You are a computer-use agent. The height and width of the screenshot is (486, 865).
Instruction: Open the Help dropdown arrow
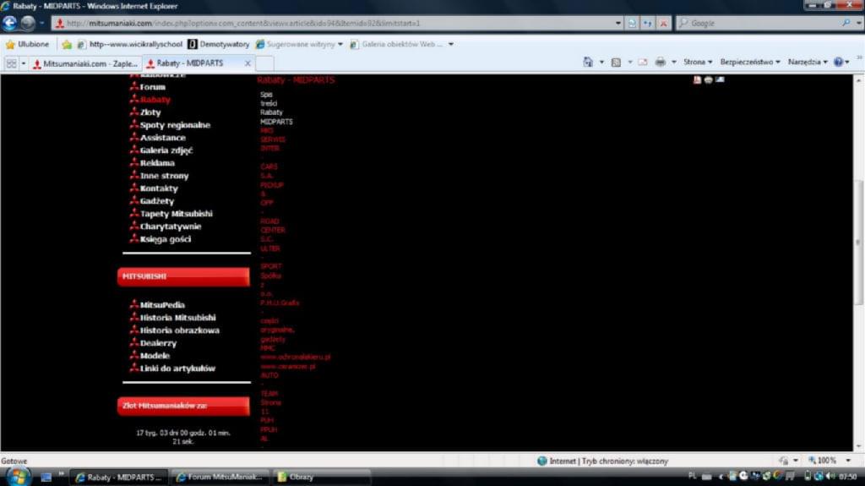coord(847,62)
